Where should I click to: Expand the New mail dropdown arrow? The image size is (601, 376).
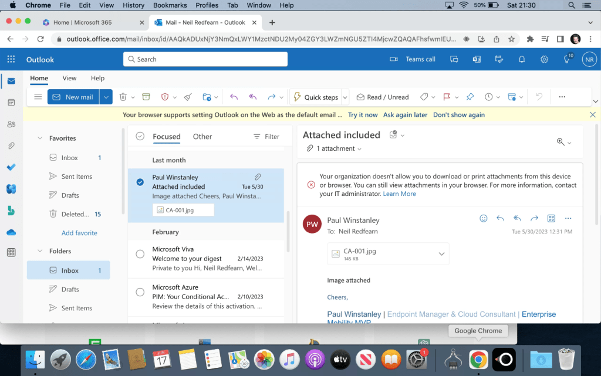(x=106, y=97)
